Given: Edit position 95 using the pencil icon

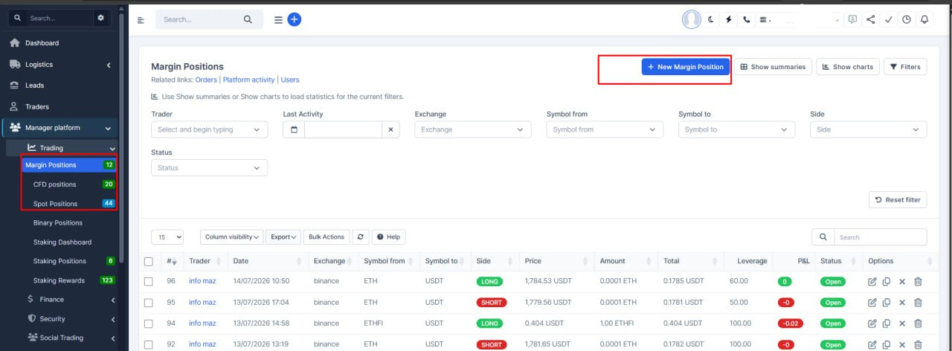Looking at the screenshot, I should click(x=872, y=303).
